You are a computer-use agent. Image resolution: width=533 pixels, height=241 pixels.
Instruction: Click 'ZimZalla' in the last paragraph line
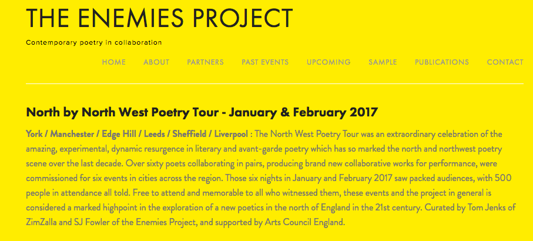pos(45,223)
